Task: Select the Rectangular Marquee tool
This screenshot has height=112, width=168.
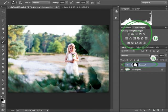Action: 3,16
